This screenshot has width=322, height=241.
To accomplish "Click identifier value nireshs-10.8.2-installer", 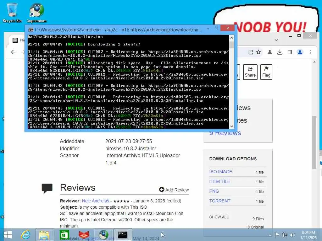I will (x=131, y=148).
